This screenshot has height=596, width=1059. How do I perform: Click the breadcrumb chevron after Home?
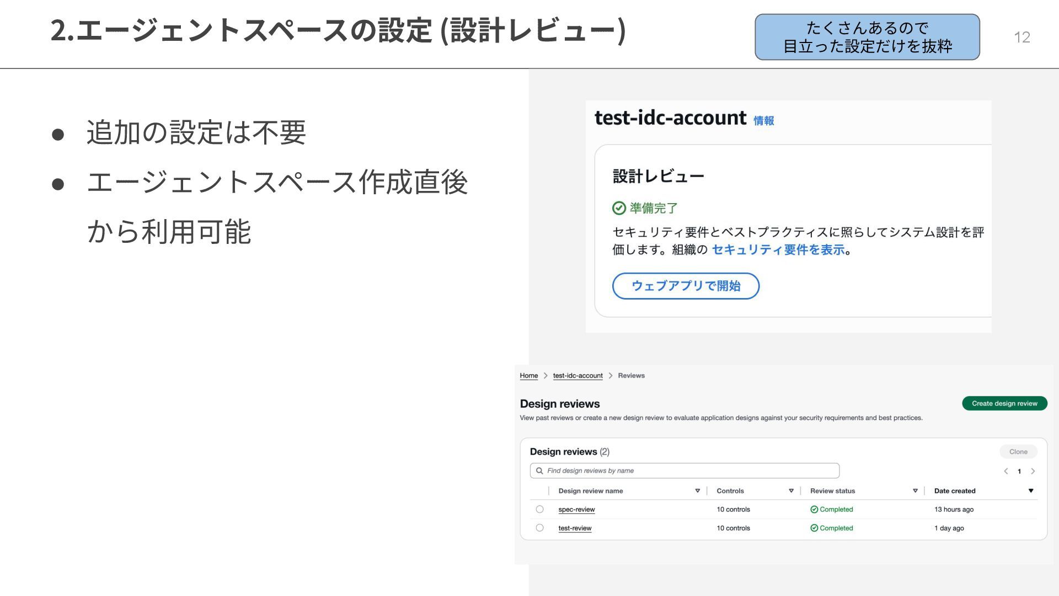tap(545, 376)
